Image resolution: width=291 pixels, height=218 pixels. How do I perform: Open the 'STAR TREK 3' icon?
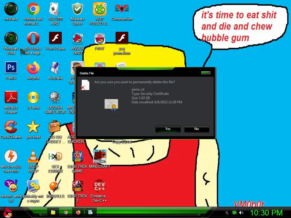(77, 186)
